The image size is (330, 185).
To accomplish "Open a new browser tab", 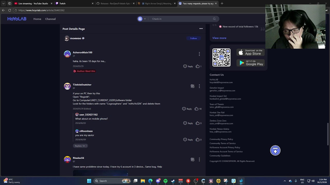I will tap(222, 4).
